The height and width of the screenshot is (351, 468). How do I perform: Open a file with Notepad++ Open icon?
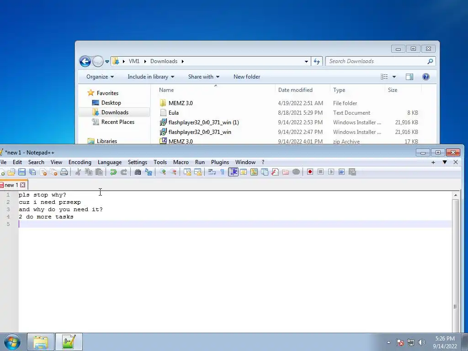pyautogui.click(x=11, y=172)
